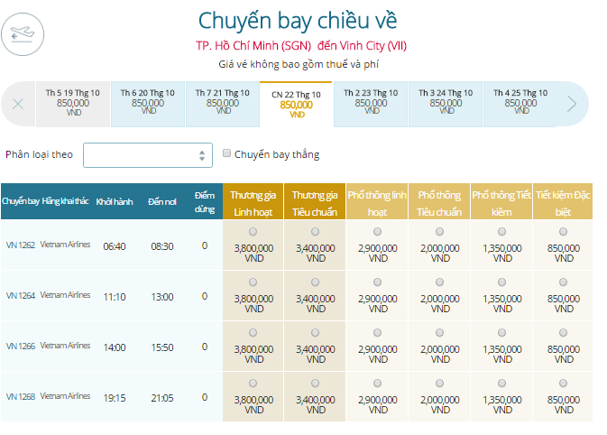This screenshot has width=607, height=435.
Task: Click the Khởi hành column header
Action: click(x=115, y=201)
